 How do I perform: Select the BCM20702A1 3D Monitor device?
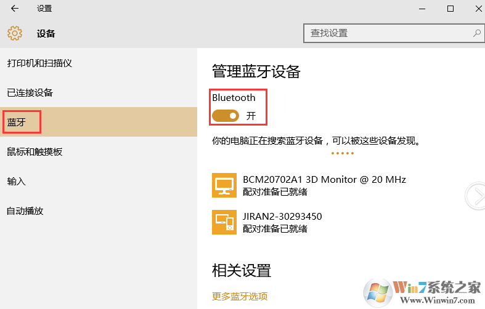(x=324, y=185)
